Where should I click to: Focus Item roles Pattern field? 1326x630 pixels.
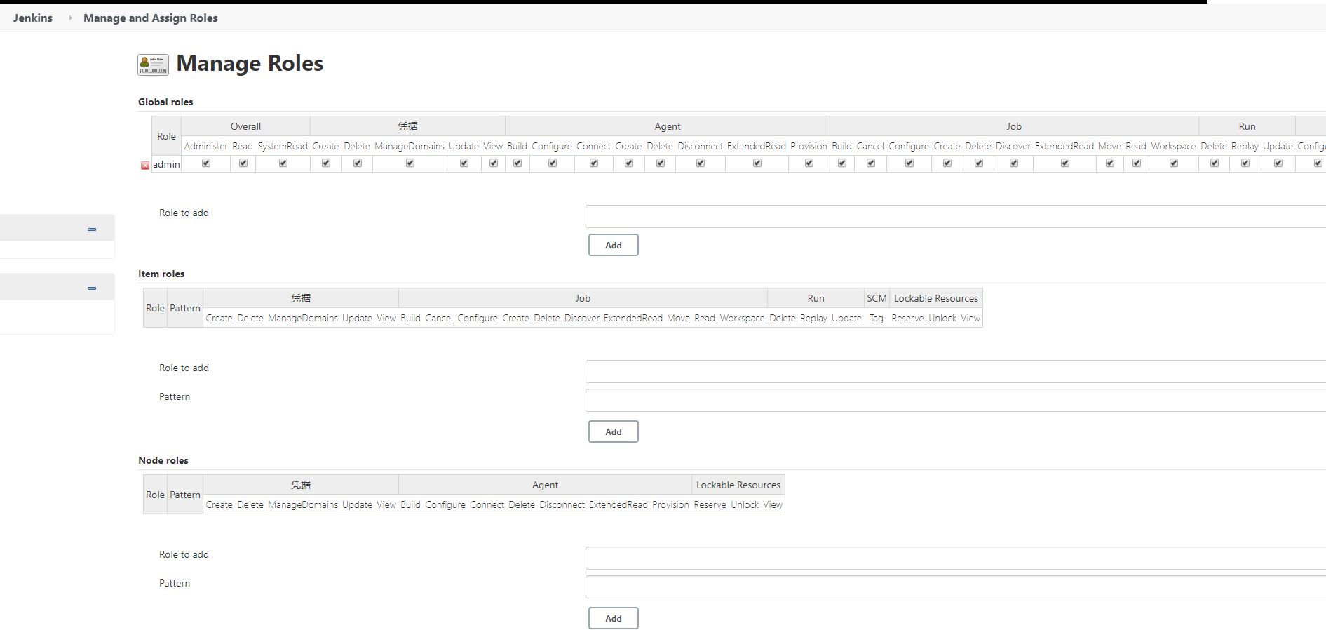click(956, 400)
